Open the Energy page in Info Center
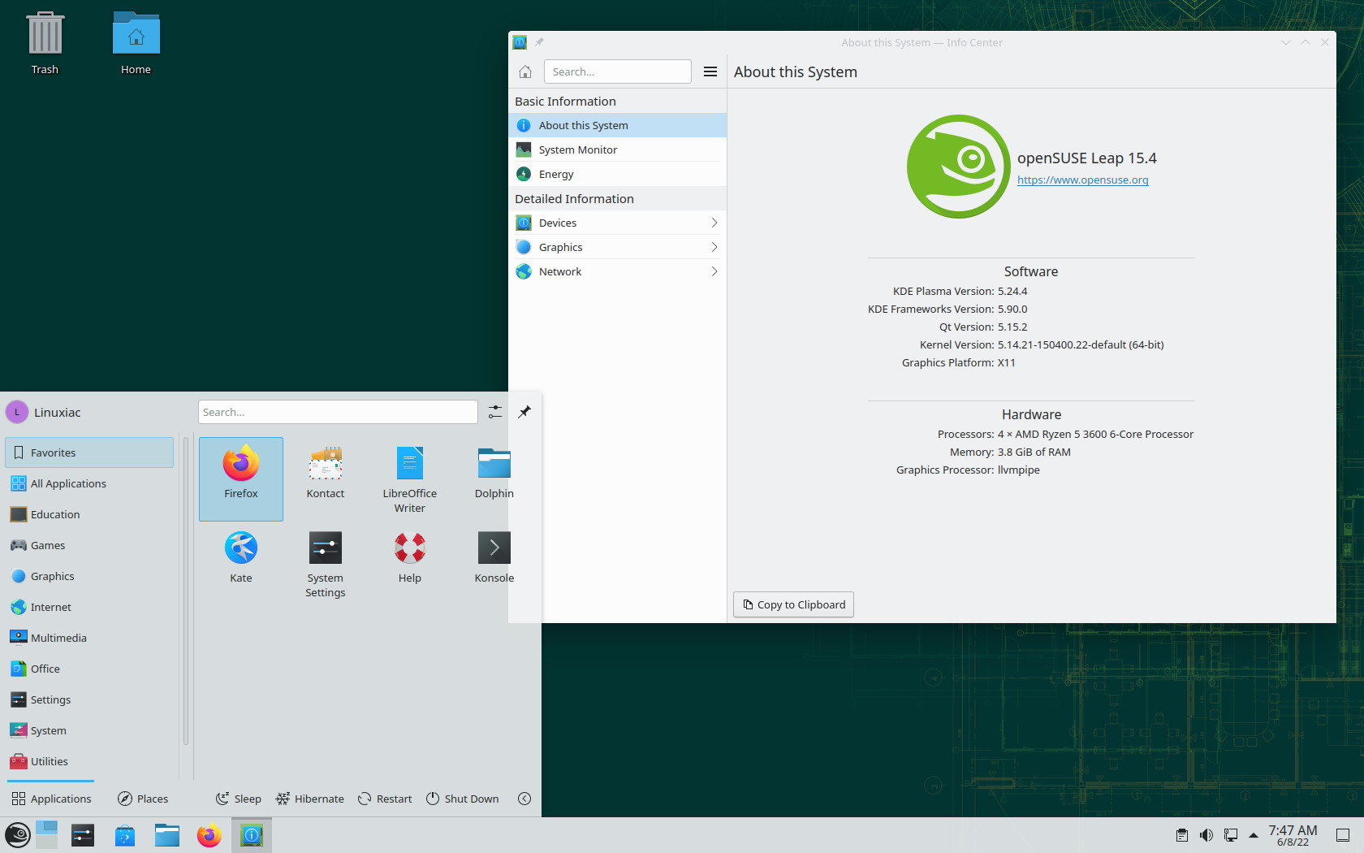Image resolution: width=1364 pixels, height=853 pixels. pos(617,174)
